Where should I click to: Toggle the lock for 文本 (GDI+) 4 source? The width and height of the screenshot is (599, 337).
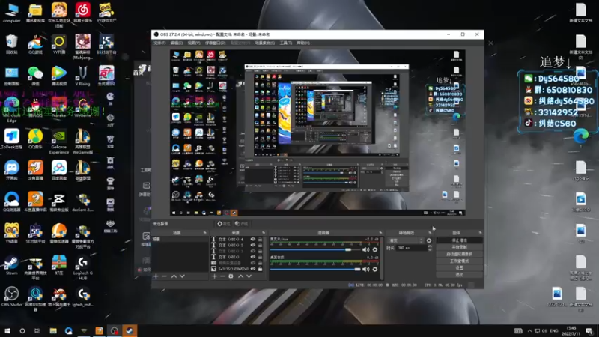260,239
